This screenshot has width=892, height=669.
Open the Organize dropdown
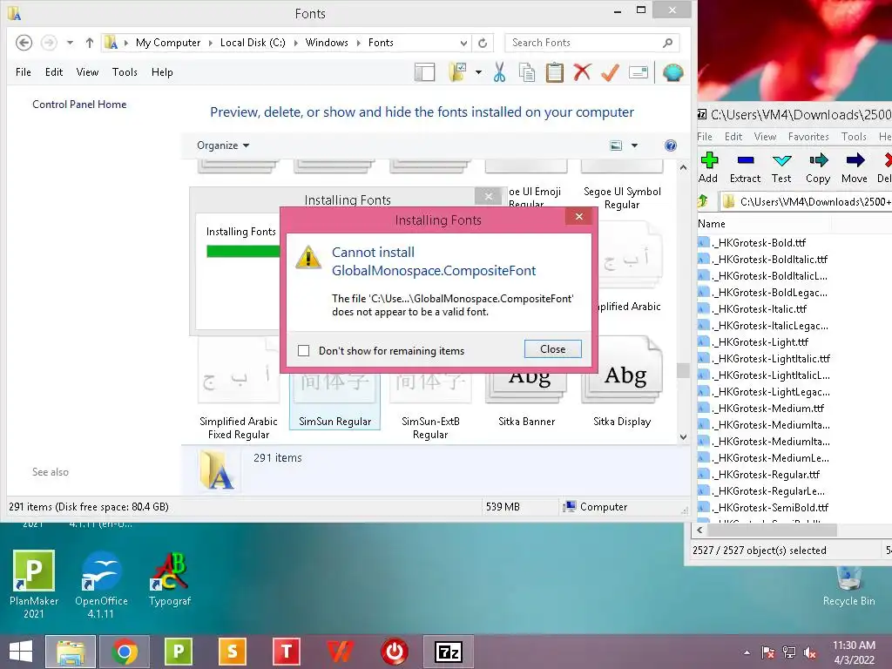click(223, 145)
